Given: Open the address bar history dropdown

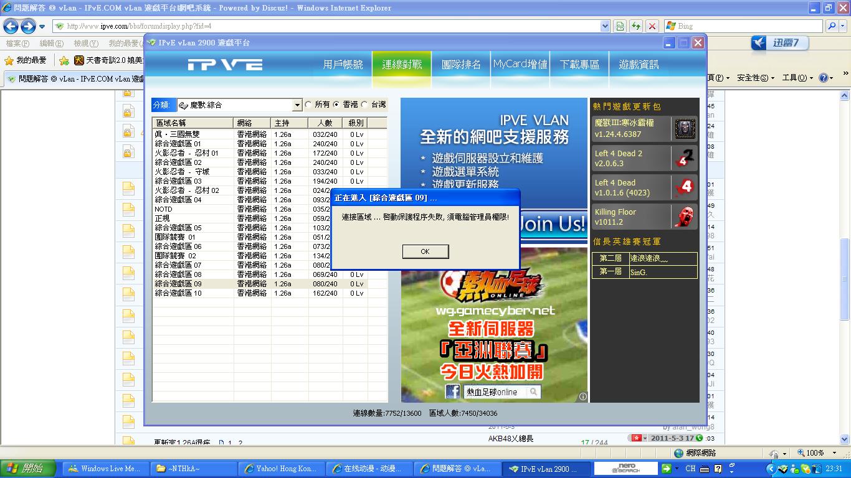Looking at the screenshot, I should pyautogui.click(x=604, y=26).
